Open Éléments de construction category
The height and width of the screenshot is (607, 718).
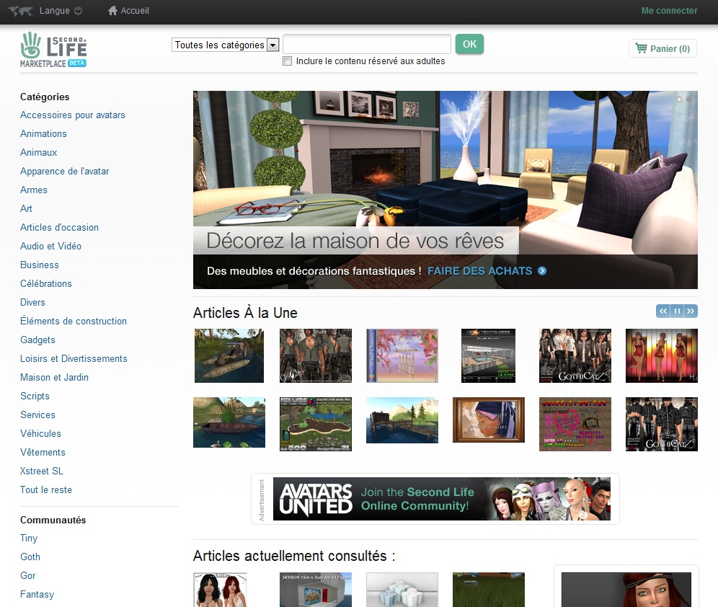(74, 321)
